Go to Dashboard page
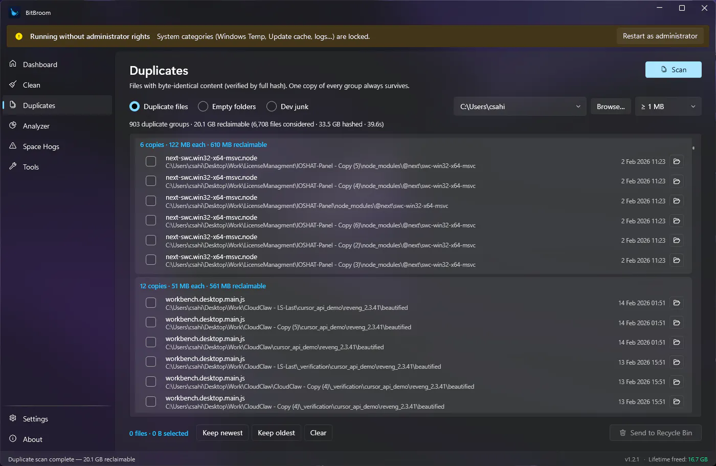 coord(57,65)
